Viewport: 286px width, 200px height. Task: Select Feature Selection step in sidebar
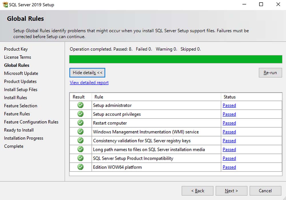21,106
